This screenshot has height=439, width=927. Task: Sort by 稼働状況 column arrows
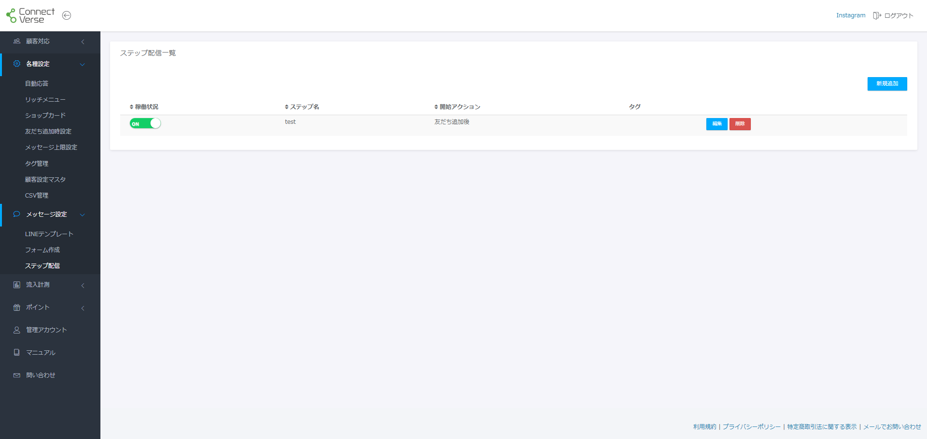click(x=131, y=107)
